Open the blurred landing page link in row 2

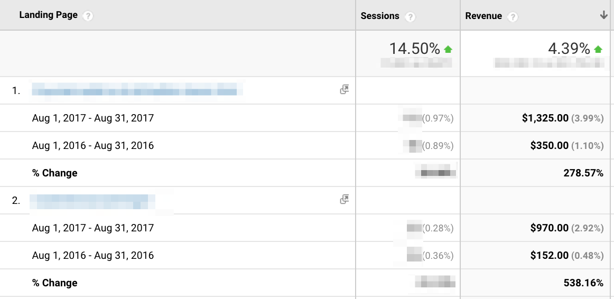[92, 201]
